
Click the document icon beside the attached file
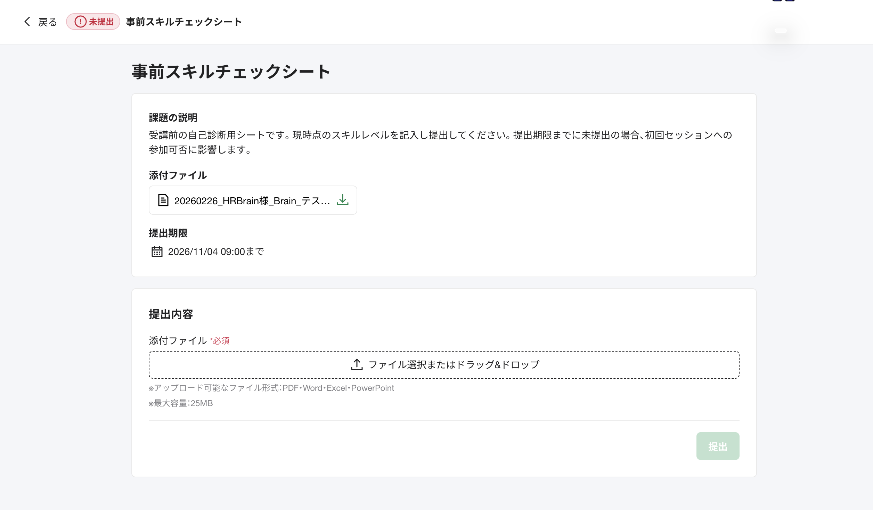tap(163, 200)
